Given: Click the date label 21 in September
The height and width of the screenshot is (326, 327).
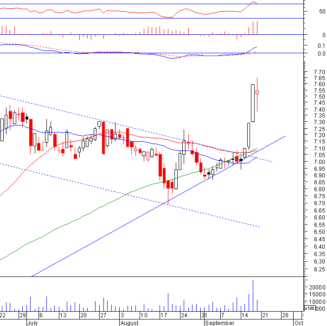Looking at the screenshot, I should point(265,315).
